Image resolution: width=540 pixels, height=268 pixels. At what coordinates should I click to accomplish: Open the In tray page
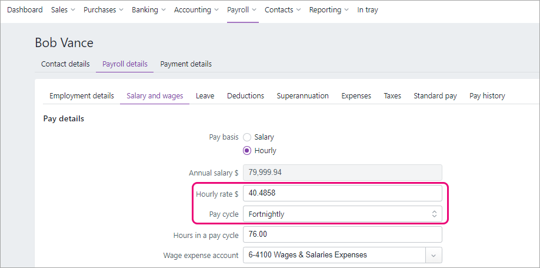(368, 10)
